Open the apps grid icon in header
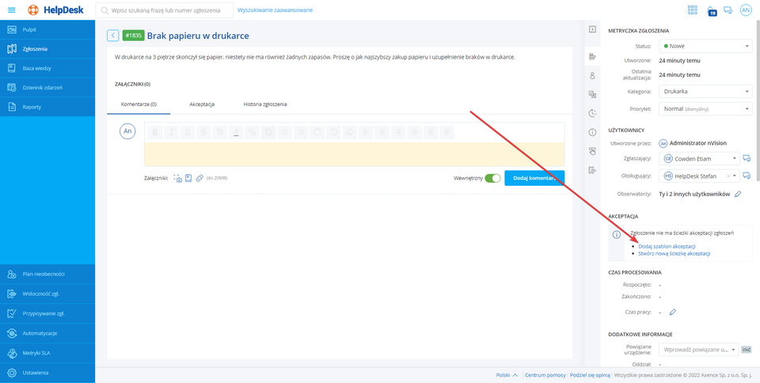 (x=693, y=10)
